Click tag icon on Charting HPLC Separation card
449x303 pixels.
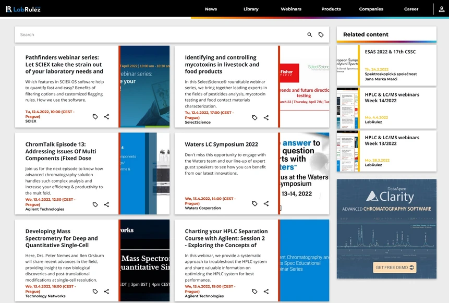[254, 291]
